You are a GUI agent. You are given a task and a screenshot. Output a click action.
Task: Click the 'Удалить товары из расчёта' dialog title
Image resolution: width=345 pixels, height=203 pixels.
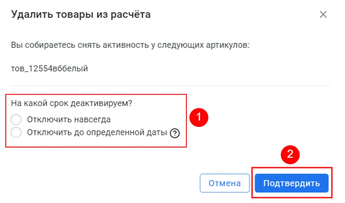(81, 14)
